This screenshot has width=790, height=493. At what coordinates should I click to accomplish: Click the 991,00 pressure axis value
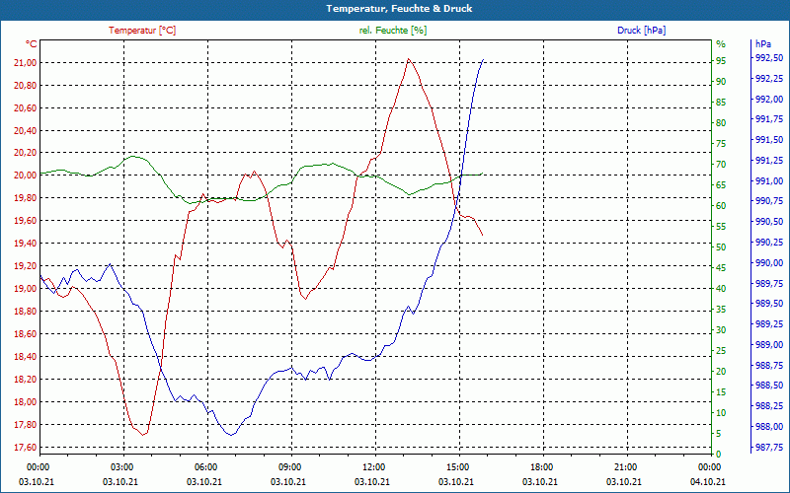pos(769,181)
